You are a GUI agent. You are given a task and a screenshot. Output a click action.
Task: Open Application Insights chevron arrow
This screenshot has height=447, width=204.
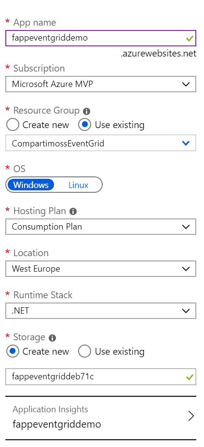coord(191,416)
